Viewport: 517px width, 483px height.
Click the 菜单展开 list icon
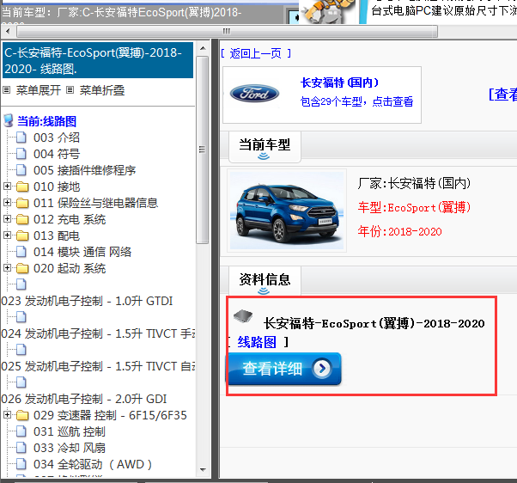pyautogui.click(x=7, y=89)
